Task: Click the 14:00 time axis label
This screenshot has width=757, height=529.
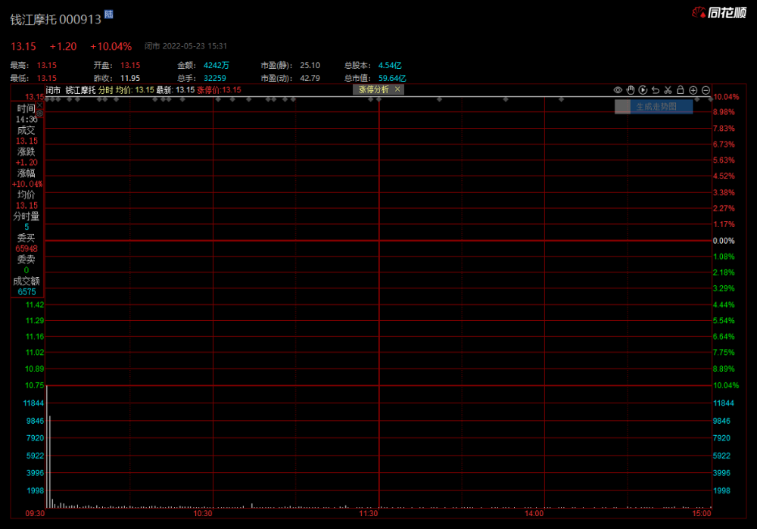Action: [534, 514]
